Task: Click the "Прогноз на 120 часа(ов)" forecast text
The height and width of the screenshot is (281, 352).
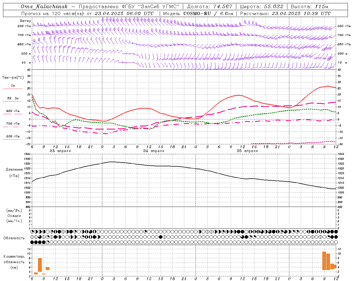Action: 53,13
